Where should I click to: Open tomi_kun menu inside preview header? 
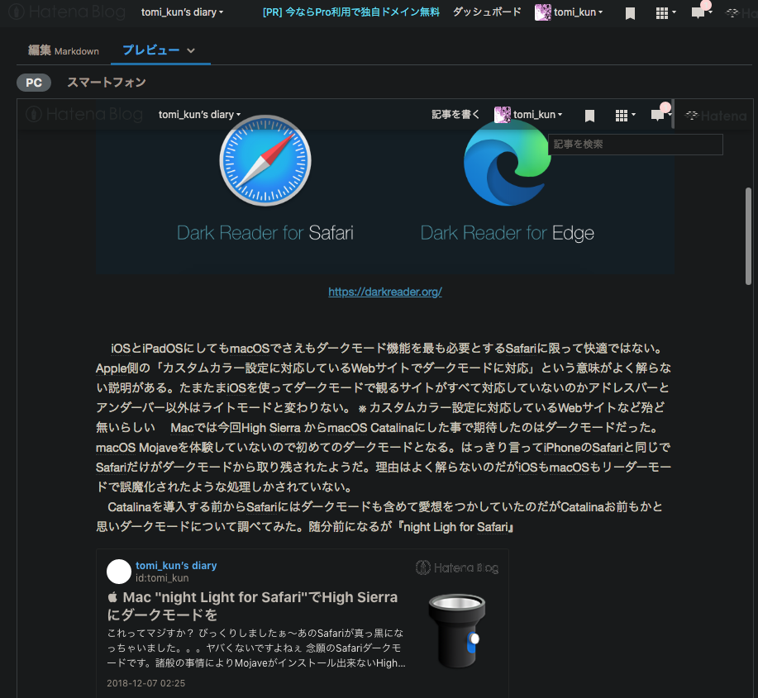[537, 115]
